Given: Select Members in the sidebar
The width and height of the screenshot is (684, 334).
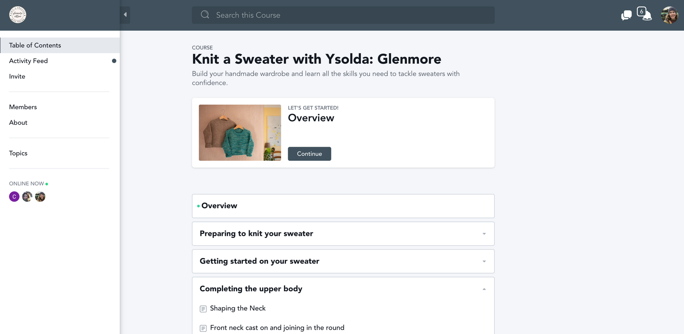Looking at the screenshot, I should (x=23, y=107).
